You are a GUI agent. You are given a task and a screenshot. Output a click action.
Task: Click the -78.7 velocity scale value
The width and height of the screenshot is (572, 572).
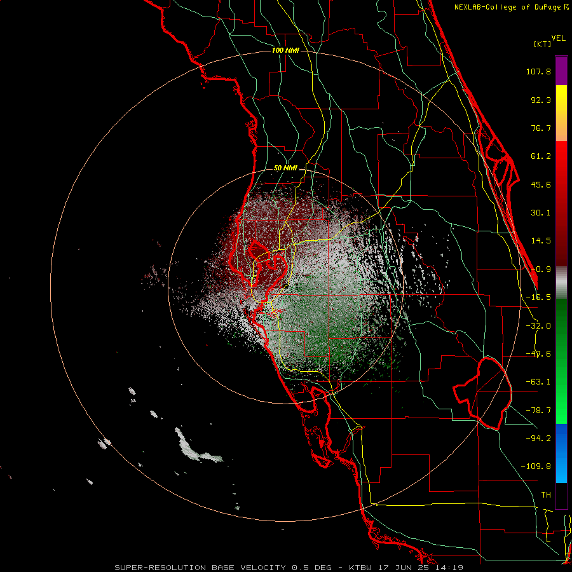(x=538, y=411)
